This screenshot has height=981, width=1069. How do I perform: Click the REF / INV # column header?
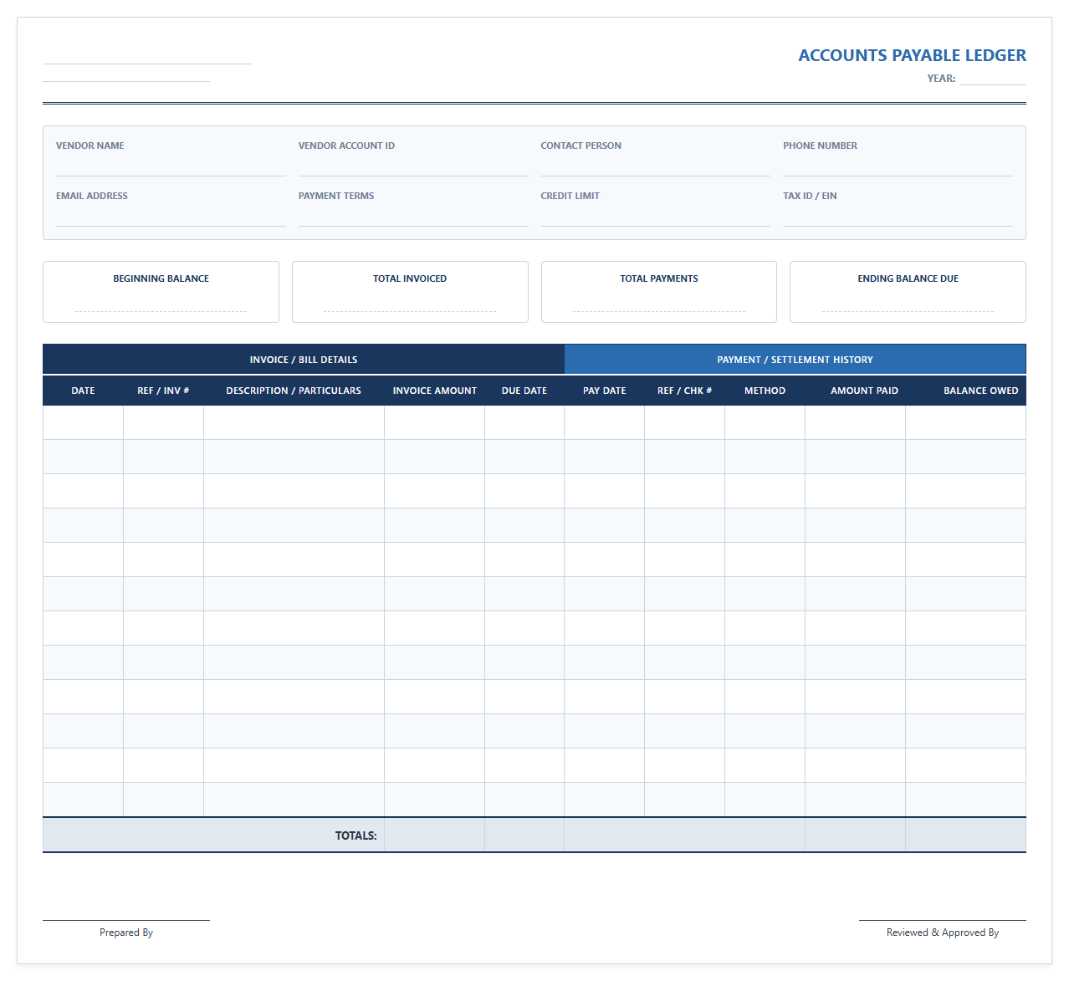pyautogui.click(x=163, y=391)
